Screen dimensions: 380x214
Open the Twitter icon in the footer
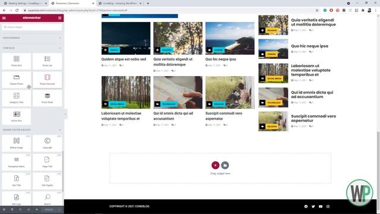tap(313, 206)
